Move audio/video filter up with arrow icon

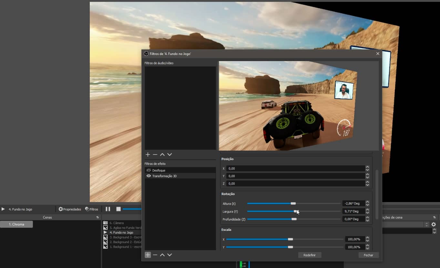pyautogui.click(x=162, y=155)
